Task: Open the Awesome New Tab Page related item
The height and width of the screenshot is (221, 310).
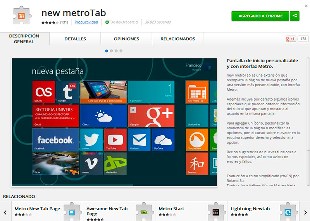Action: [x=119, y=211]
